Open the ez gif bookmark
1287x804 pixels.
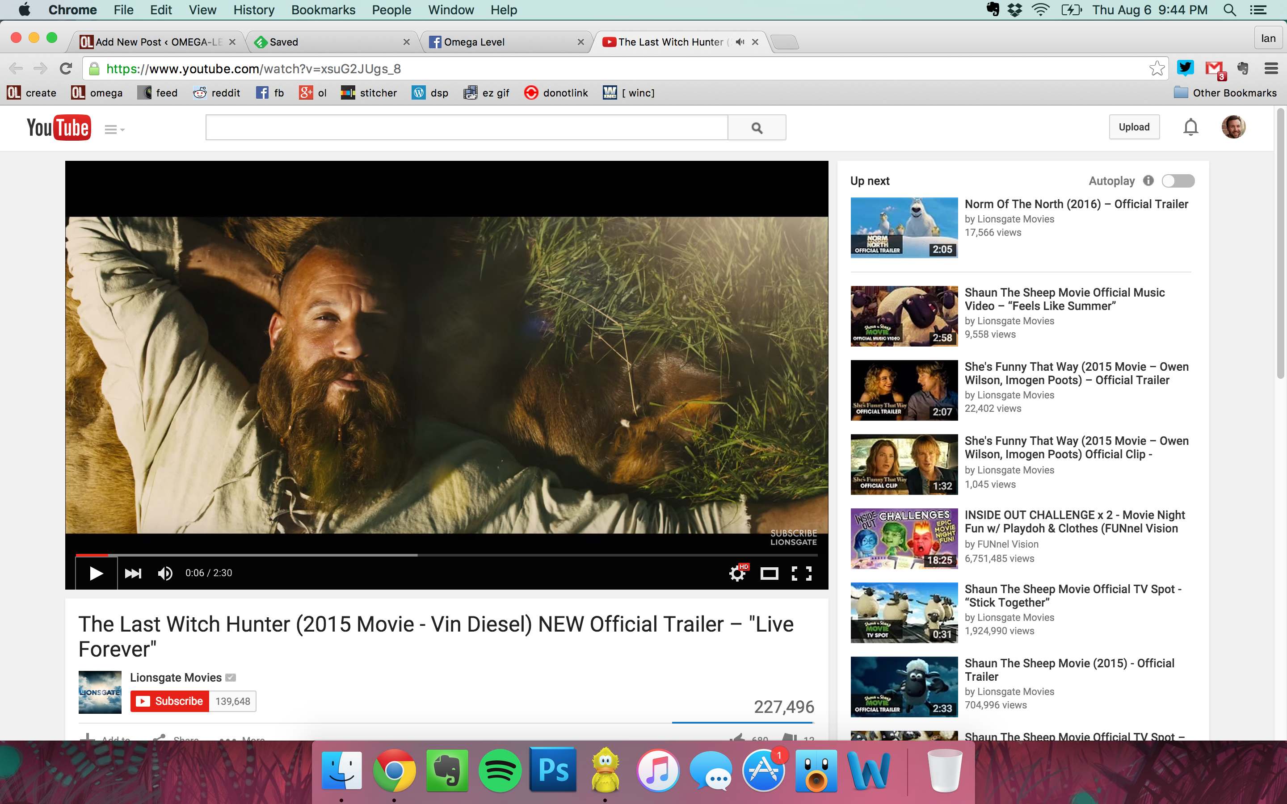pyautogui.click(x=486, y=93)
